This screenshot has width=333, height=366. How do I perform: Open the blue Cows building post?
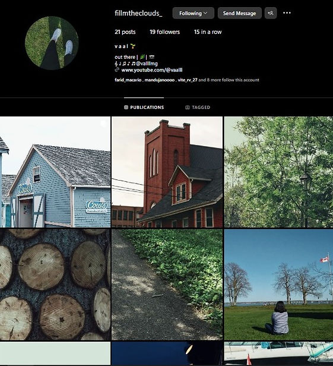pos(55,172)
